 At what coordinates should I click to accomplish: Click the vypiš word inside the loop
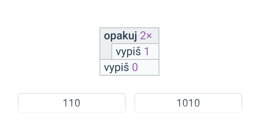click(x=128, y=52)
